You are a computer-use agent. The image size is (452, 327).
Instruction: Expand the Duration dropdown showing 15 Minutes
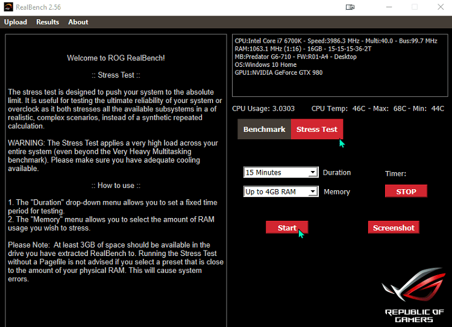click(281, 172)
